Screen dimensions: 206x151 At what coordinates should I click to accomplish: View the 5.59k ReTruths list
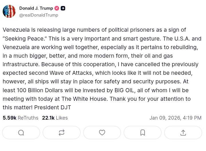[20, 118]
